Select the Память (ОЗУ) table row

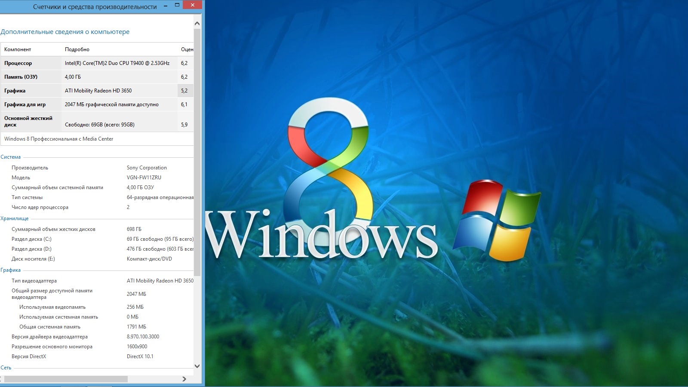click(21, 77)
